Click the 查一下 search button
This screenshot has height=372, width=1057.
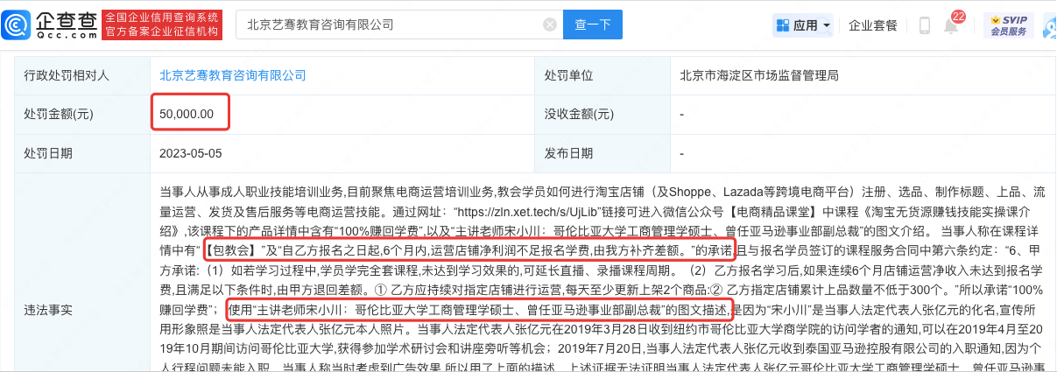(x=592, y=25)
